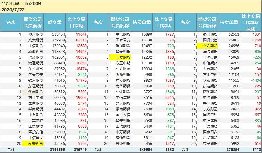262x153 pixels.
Task: Click the 成交量 column header
Action: pos(55,22)
